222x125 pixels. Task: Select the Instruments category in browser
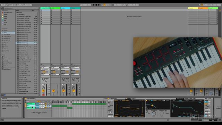coord(7,35)
